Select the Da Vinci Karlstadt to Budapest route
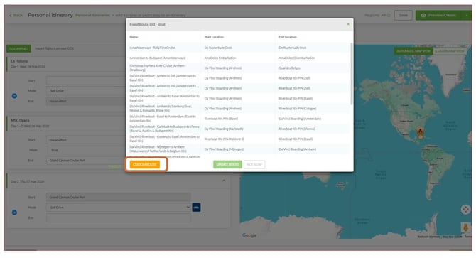The height and width of the screenshot is (258, 476). 238,129
